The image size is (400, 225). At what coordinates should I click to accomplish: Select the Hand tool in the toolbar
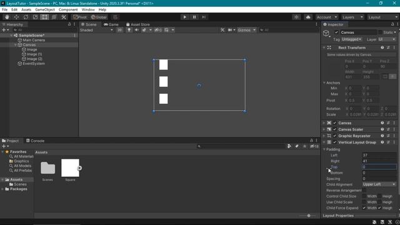pyautogui.click(x=7, y=17)
